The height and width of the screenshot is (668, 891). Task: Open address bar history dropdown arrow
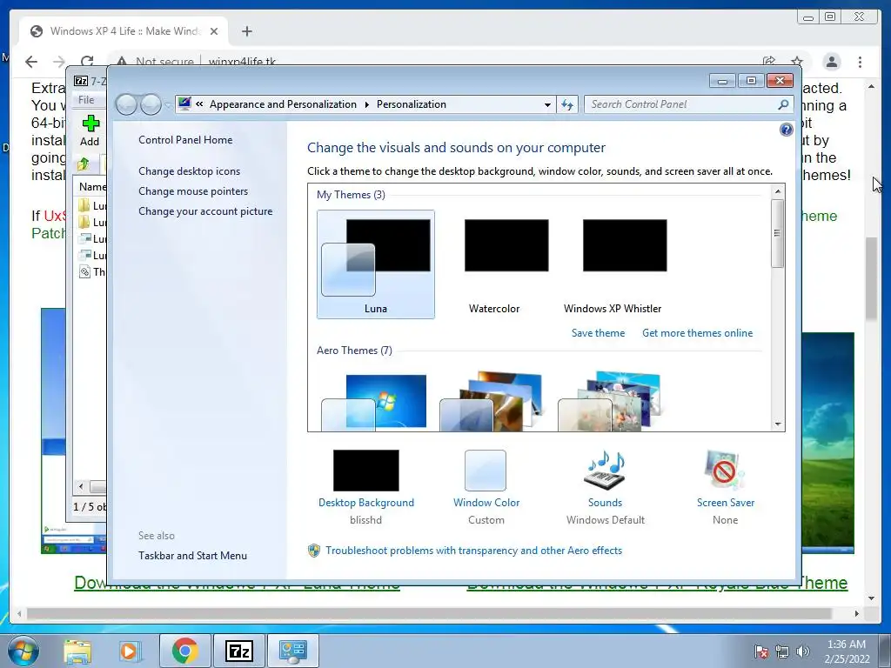click(x=547, y=104)
